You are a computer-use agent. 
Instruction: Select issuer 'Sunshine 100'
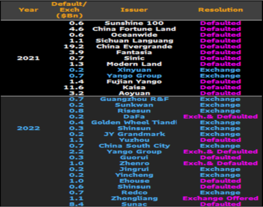[x=134, y=23]
